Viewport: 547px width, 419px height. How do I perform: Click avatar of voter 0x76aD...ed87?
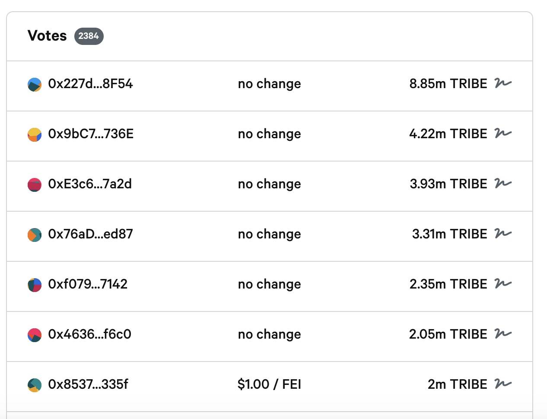coord(35,235)
